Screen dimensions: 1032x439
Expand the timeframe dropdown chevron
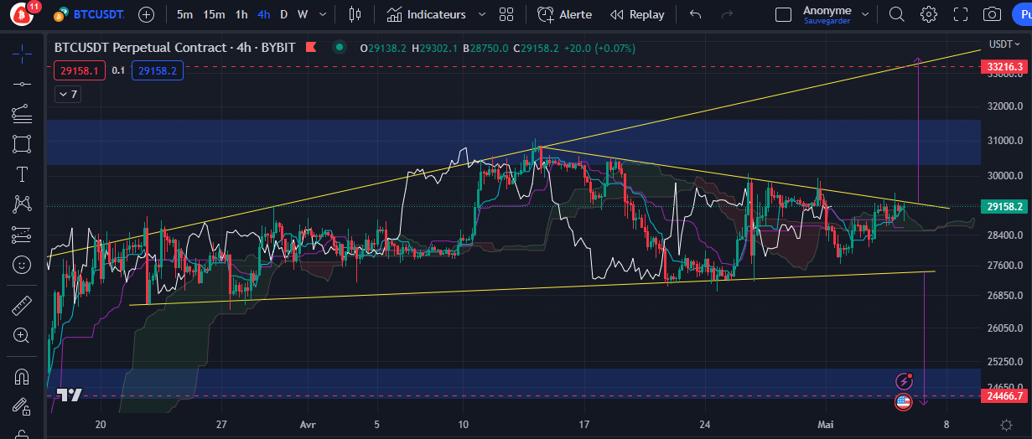pyautogui.click(x=322, y=14)
